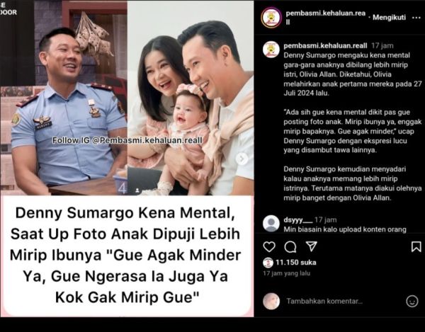Open 17 jam yang lalu timestamp
Image resolution: width=425 pixels, height=332 pixels.
pos(286,273)
